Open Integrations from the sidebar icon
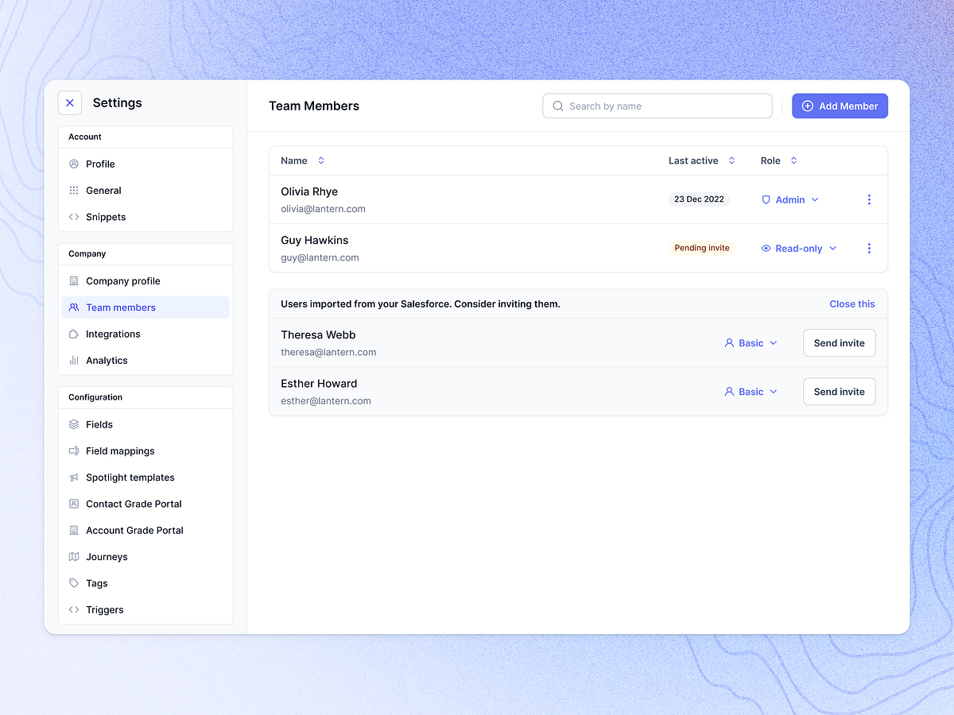 tap(73, 334)
